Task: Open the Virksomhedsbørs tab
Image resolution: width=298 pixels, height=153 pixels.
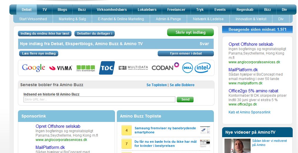Action: point(112,10)
